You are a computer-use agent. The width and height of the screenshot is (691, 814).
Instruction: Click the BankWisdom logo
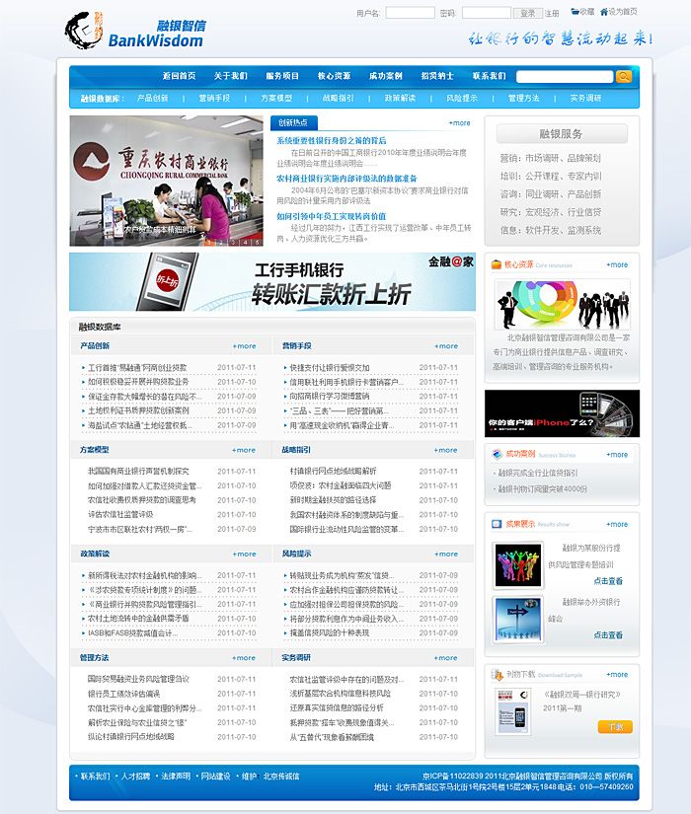tap(135, 32)
